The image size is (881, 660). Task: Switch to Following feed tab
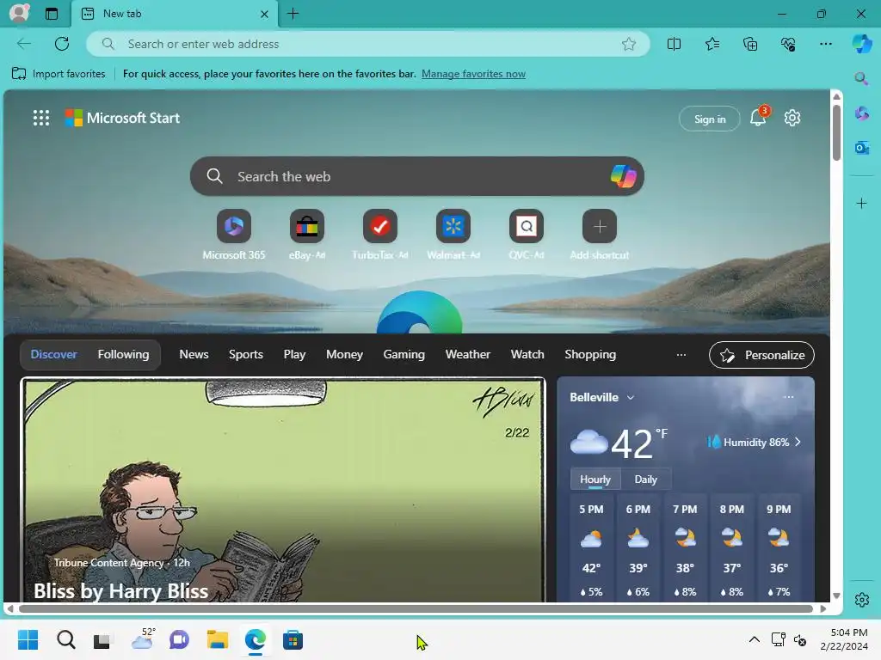(123, 354)
